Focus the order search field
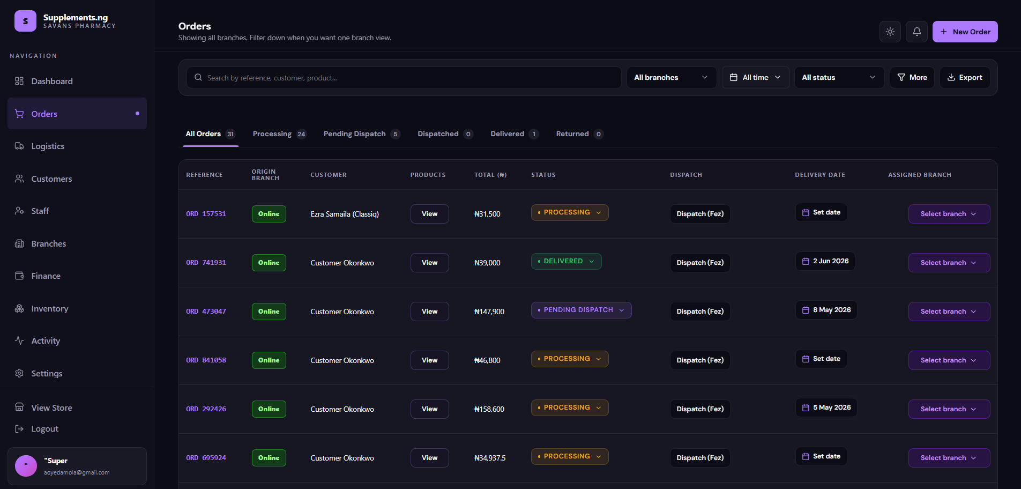 (404, 77)
